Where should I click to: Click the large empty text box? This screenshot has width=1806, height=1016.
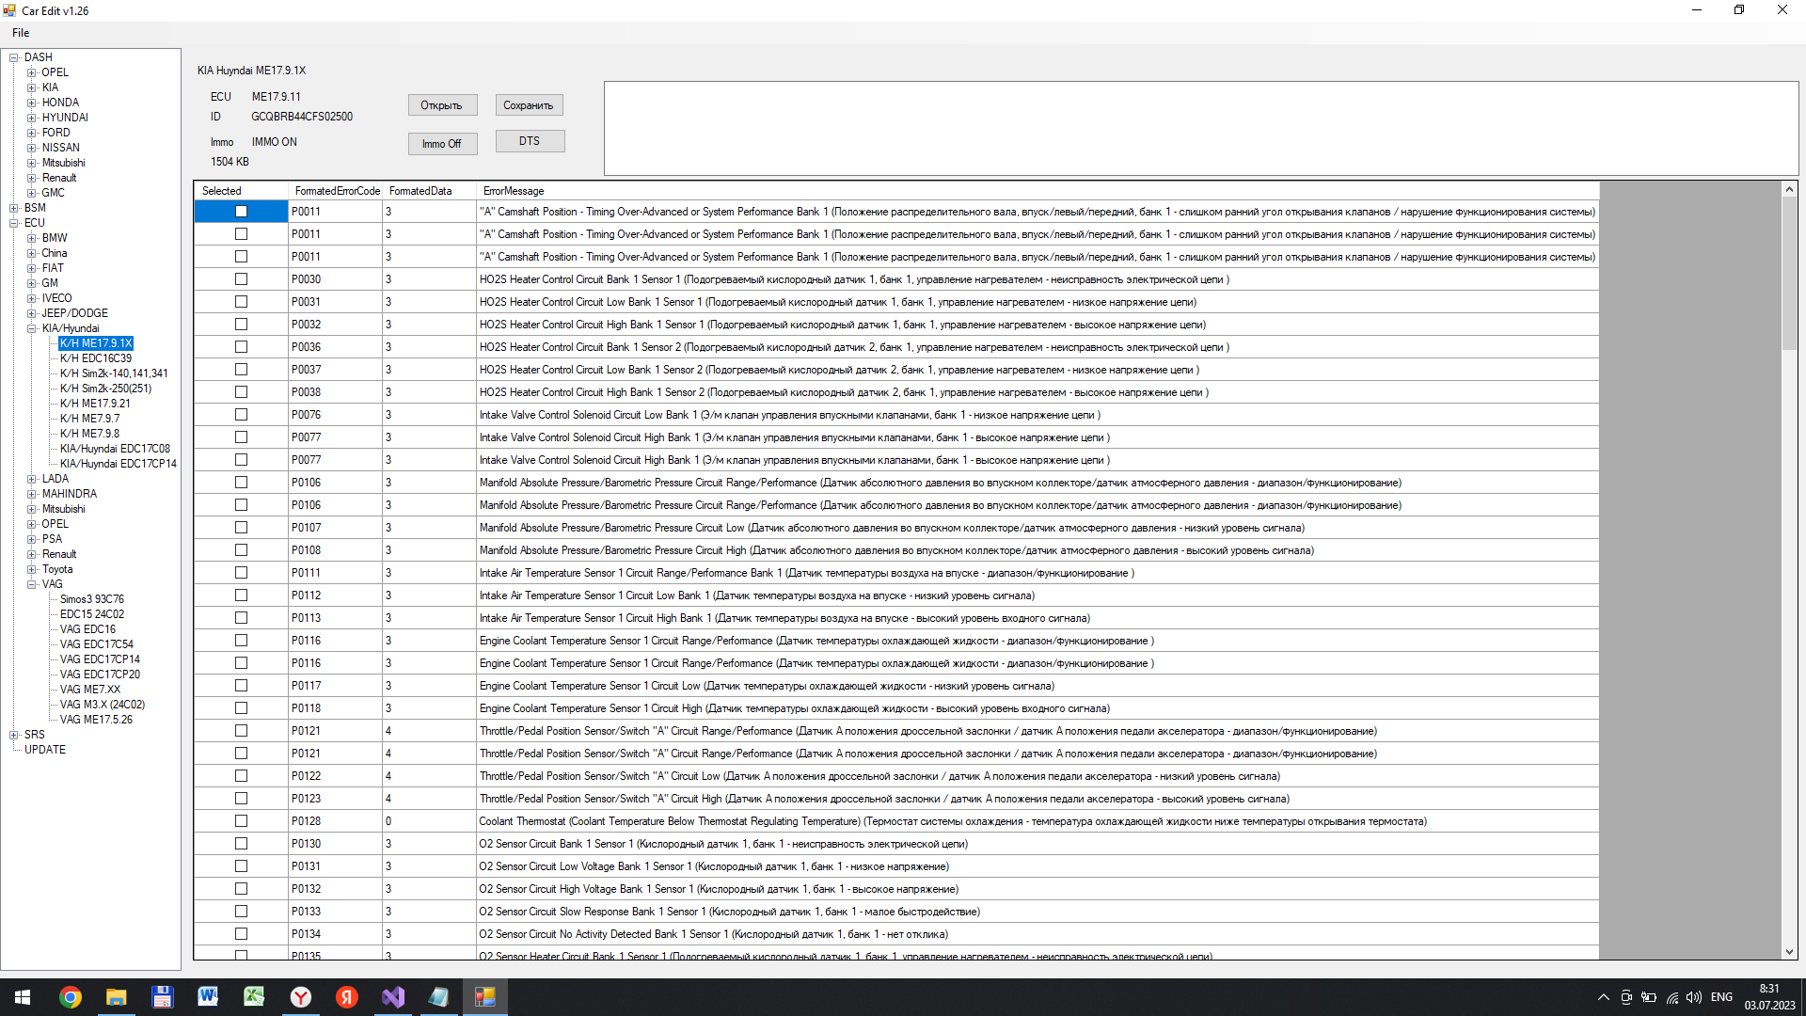coord(1200,128)
